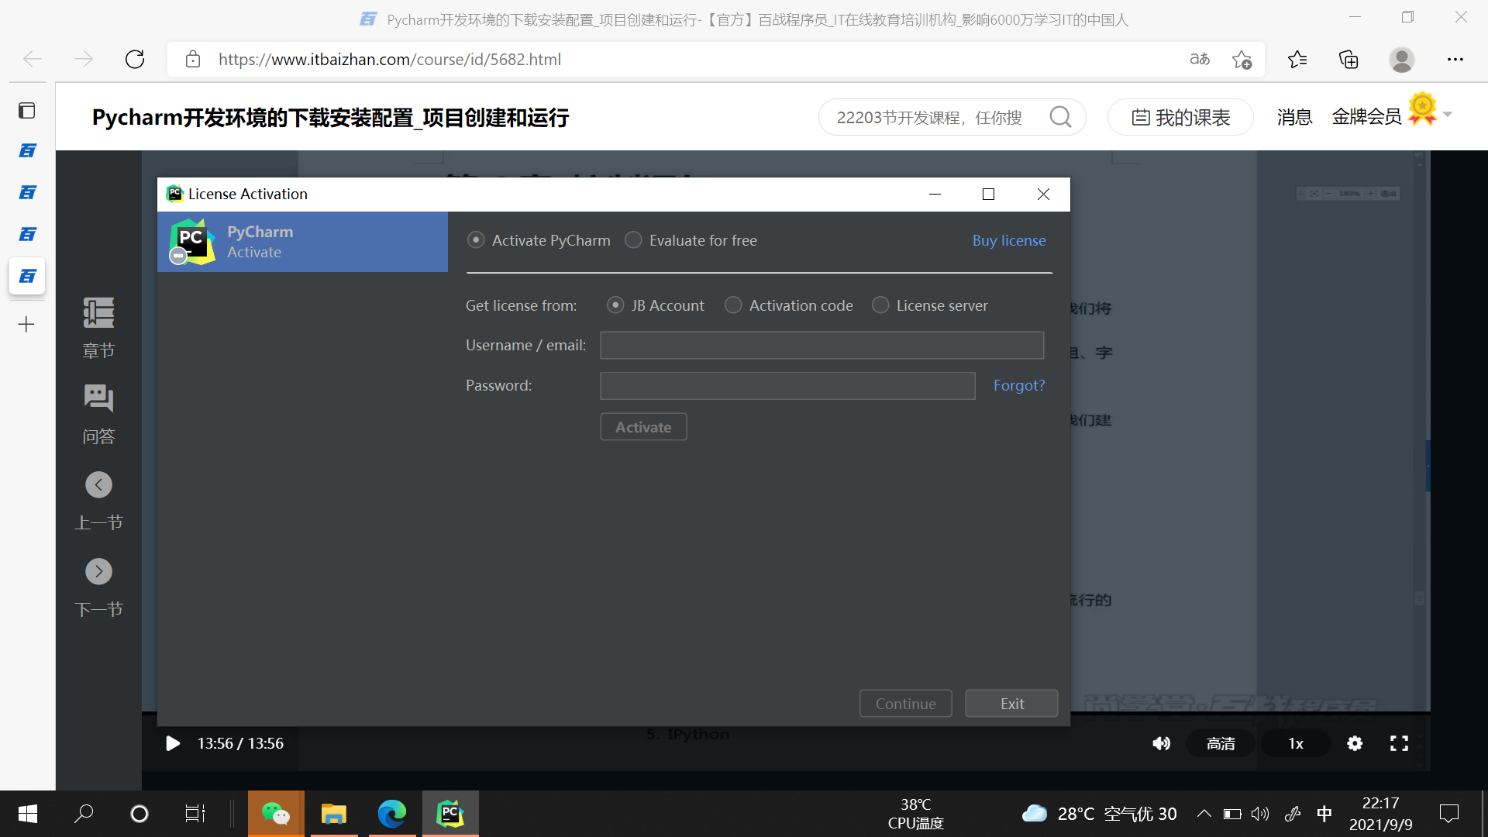Open browser favorites list
1488x837 pixels.
pyautogui.click(x=1297, y=59)
